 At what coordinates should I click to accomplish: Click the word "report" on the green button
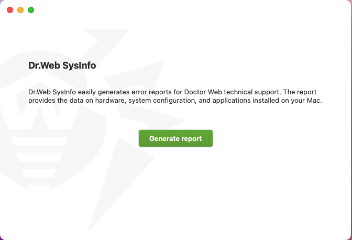pos(192,139)
